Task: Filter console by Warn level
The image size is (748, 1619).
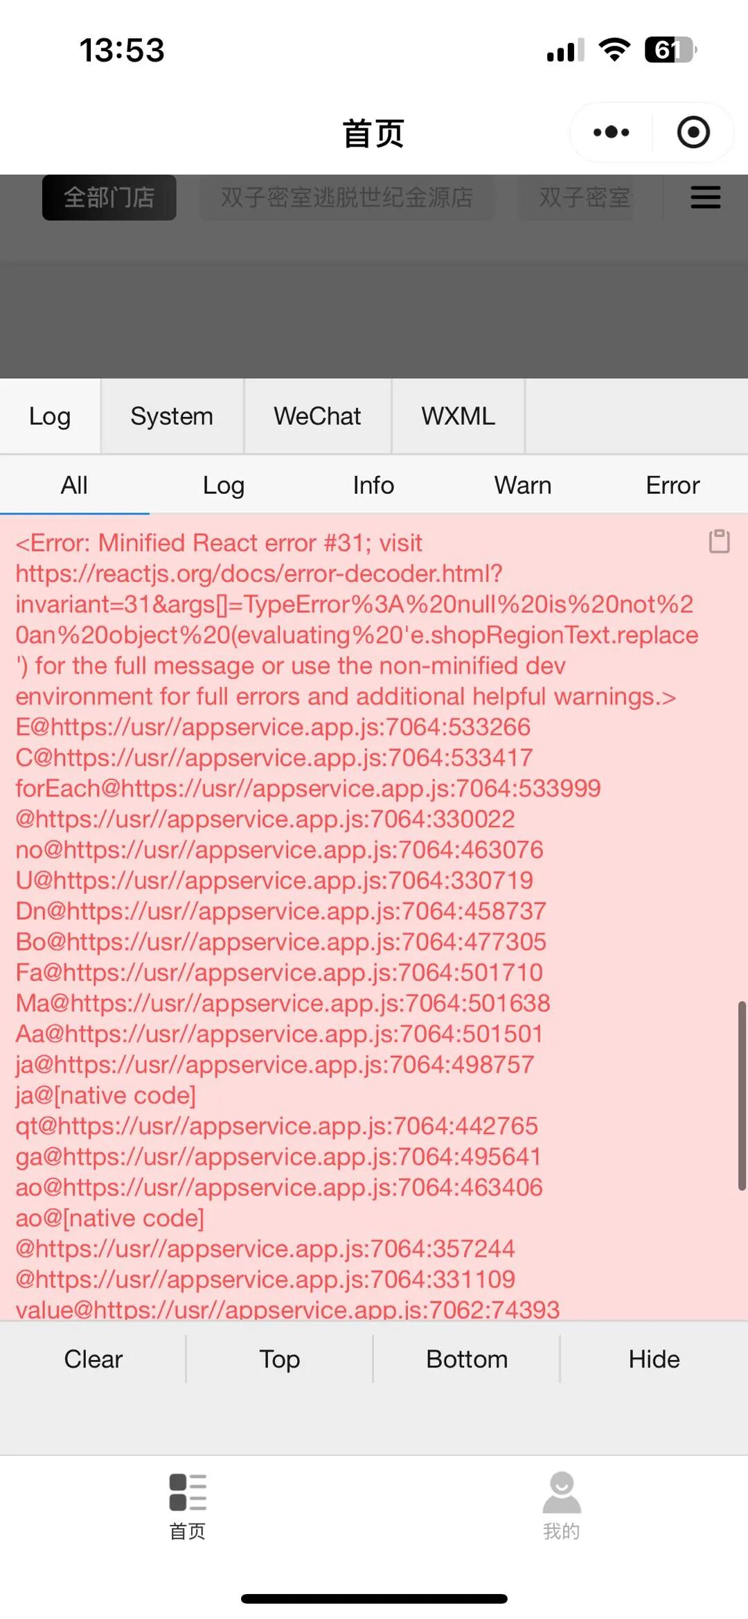Action: [523, 485]
